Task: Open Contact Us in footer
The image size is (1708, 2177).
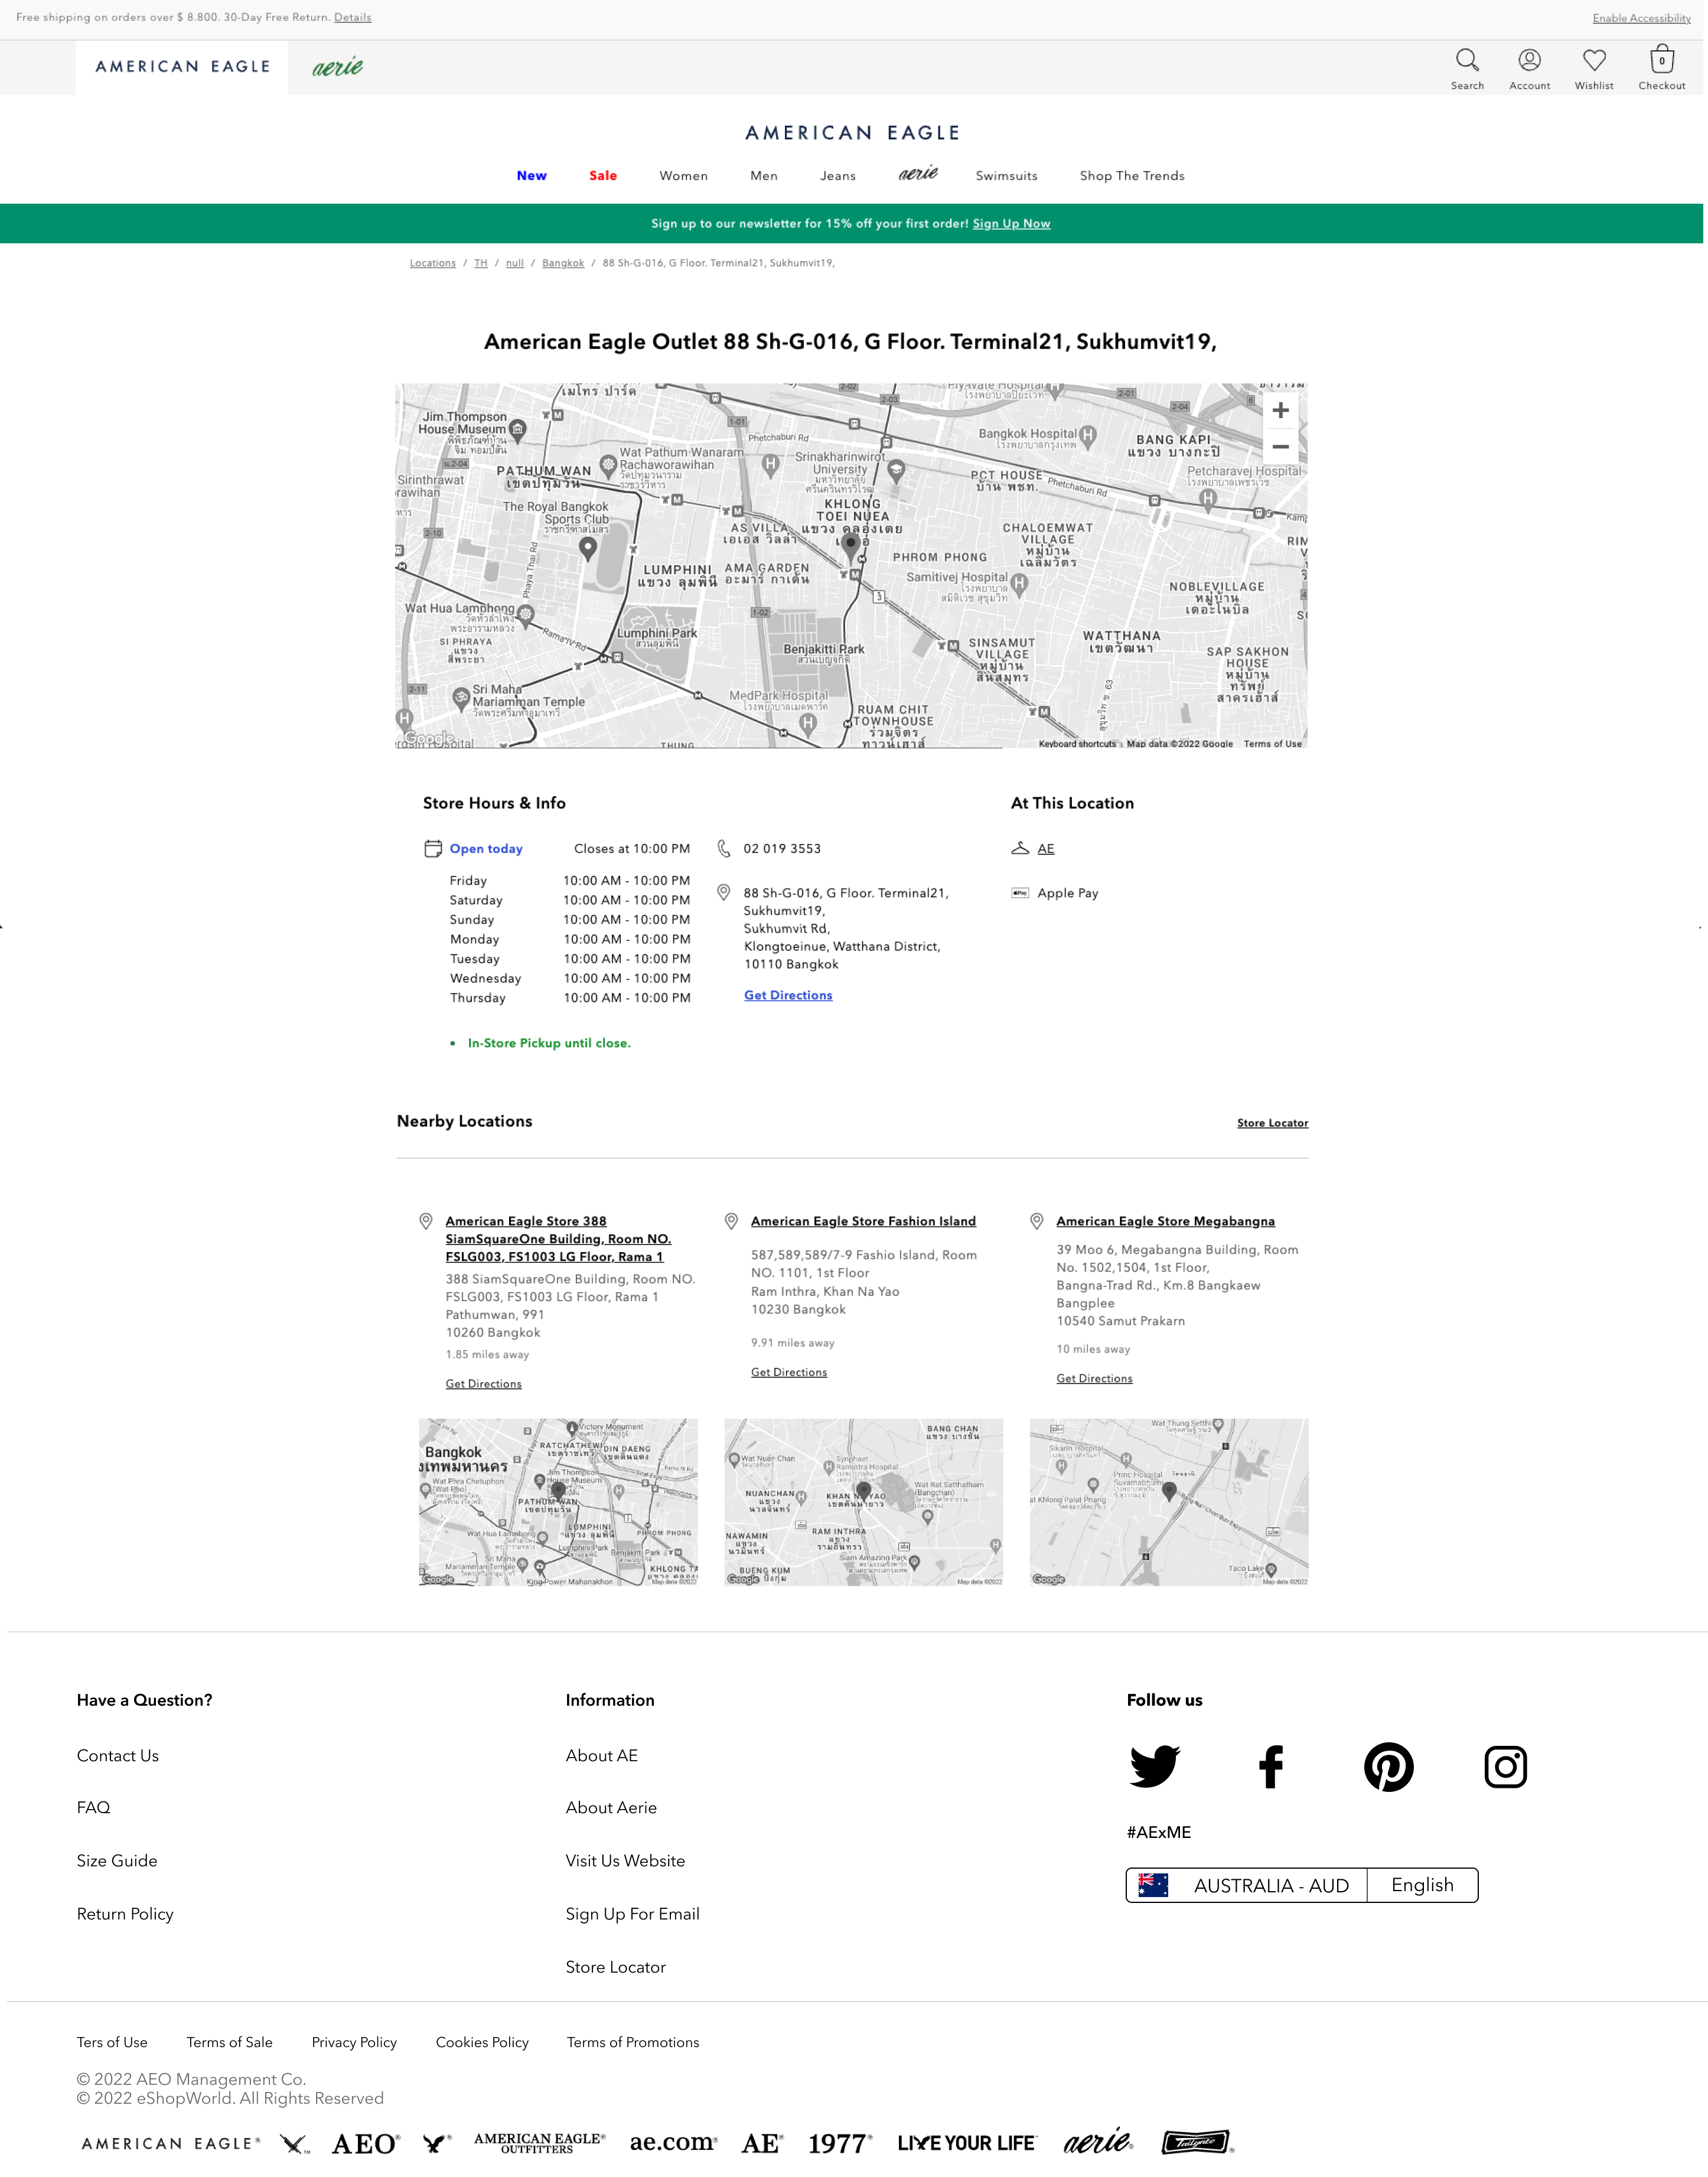Action: pos(118,1755)
